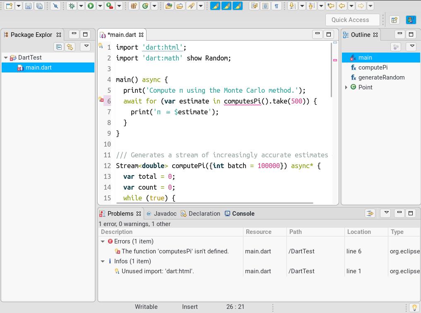421x313 pixels.
Task: Click the editor horizontal scrollbar
Action: (x=215, y=203)
